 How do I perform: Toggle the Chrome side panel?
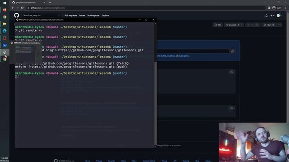pos(269,8)
